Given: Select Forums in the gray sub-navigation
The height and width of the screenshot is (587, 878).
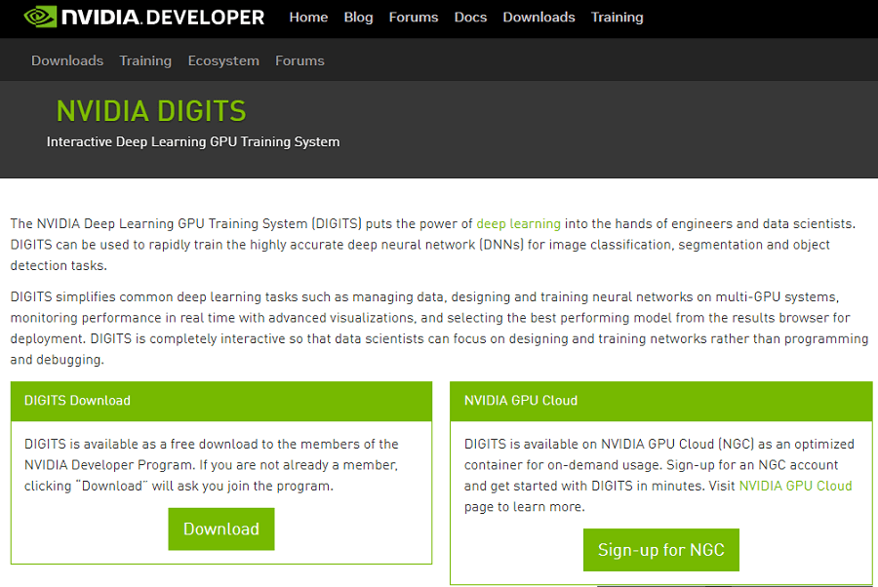Looking at the screenshot, I should (299, 60).
